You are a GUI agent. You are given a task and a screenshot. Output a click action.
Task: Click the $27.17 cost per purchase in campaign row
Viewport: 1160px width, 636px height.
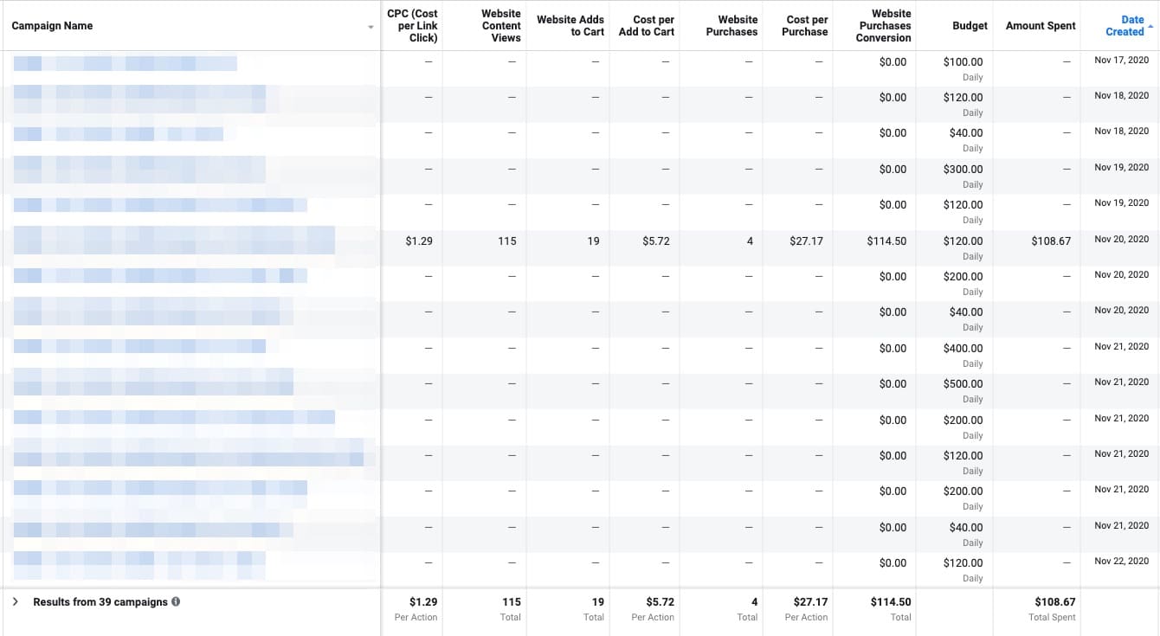pyautogui.click(x=806, y=241)
